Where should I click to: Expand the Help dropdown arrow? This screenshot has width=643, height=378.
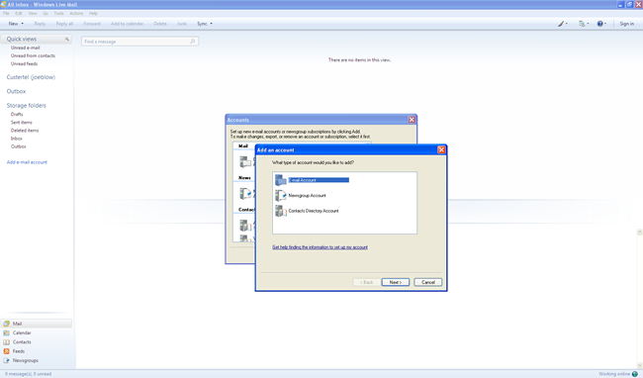[x=605, y=24]
